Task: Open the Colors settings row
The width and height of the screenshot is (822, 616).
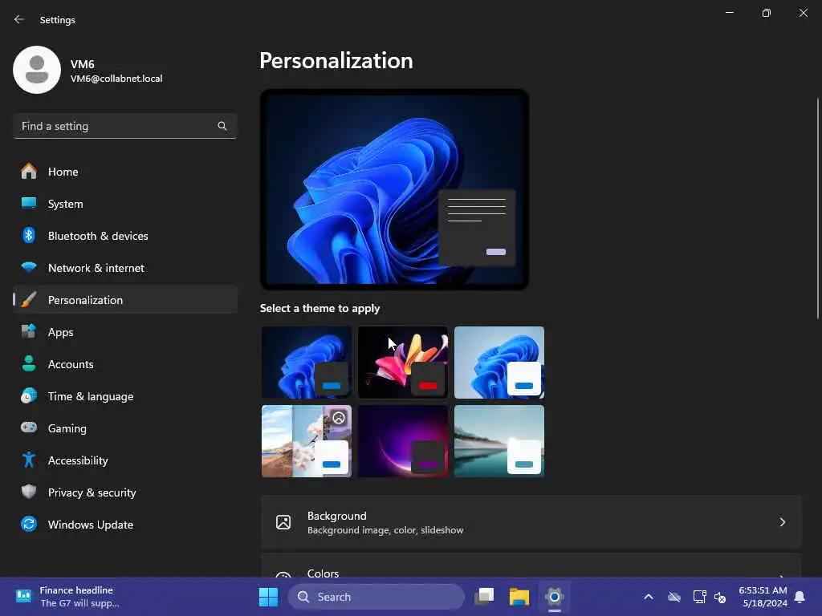Action: tap(531, 565)
